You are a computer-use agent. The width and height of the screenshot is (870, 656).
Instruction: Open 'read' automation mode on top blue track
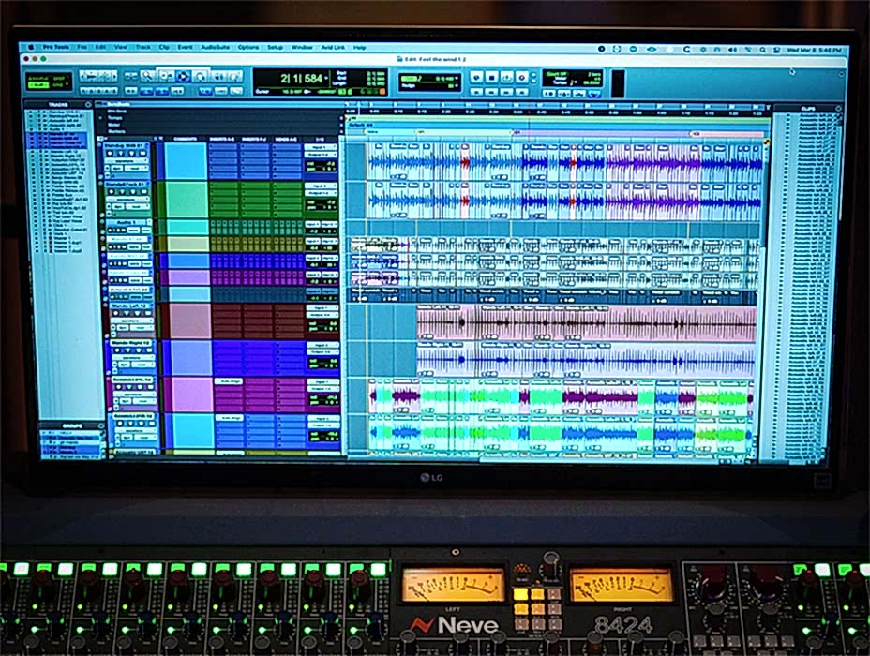[x=135, y=169]
